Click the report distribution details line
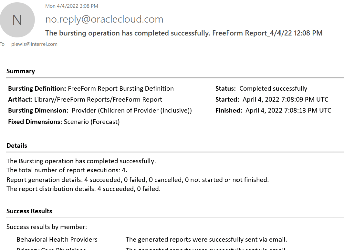Screen dimensions: 344x250 pyautogui.click(x=84, y=189)
